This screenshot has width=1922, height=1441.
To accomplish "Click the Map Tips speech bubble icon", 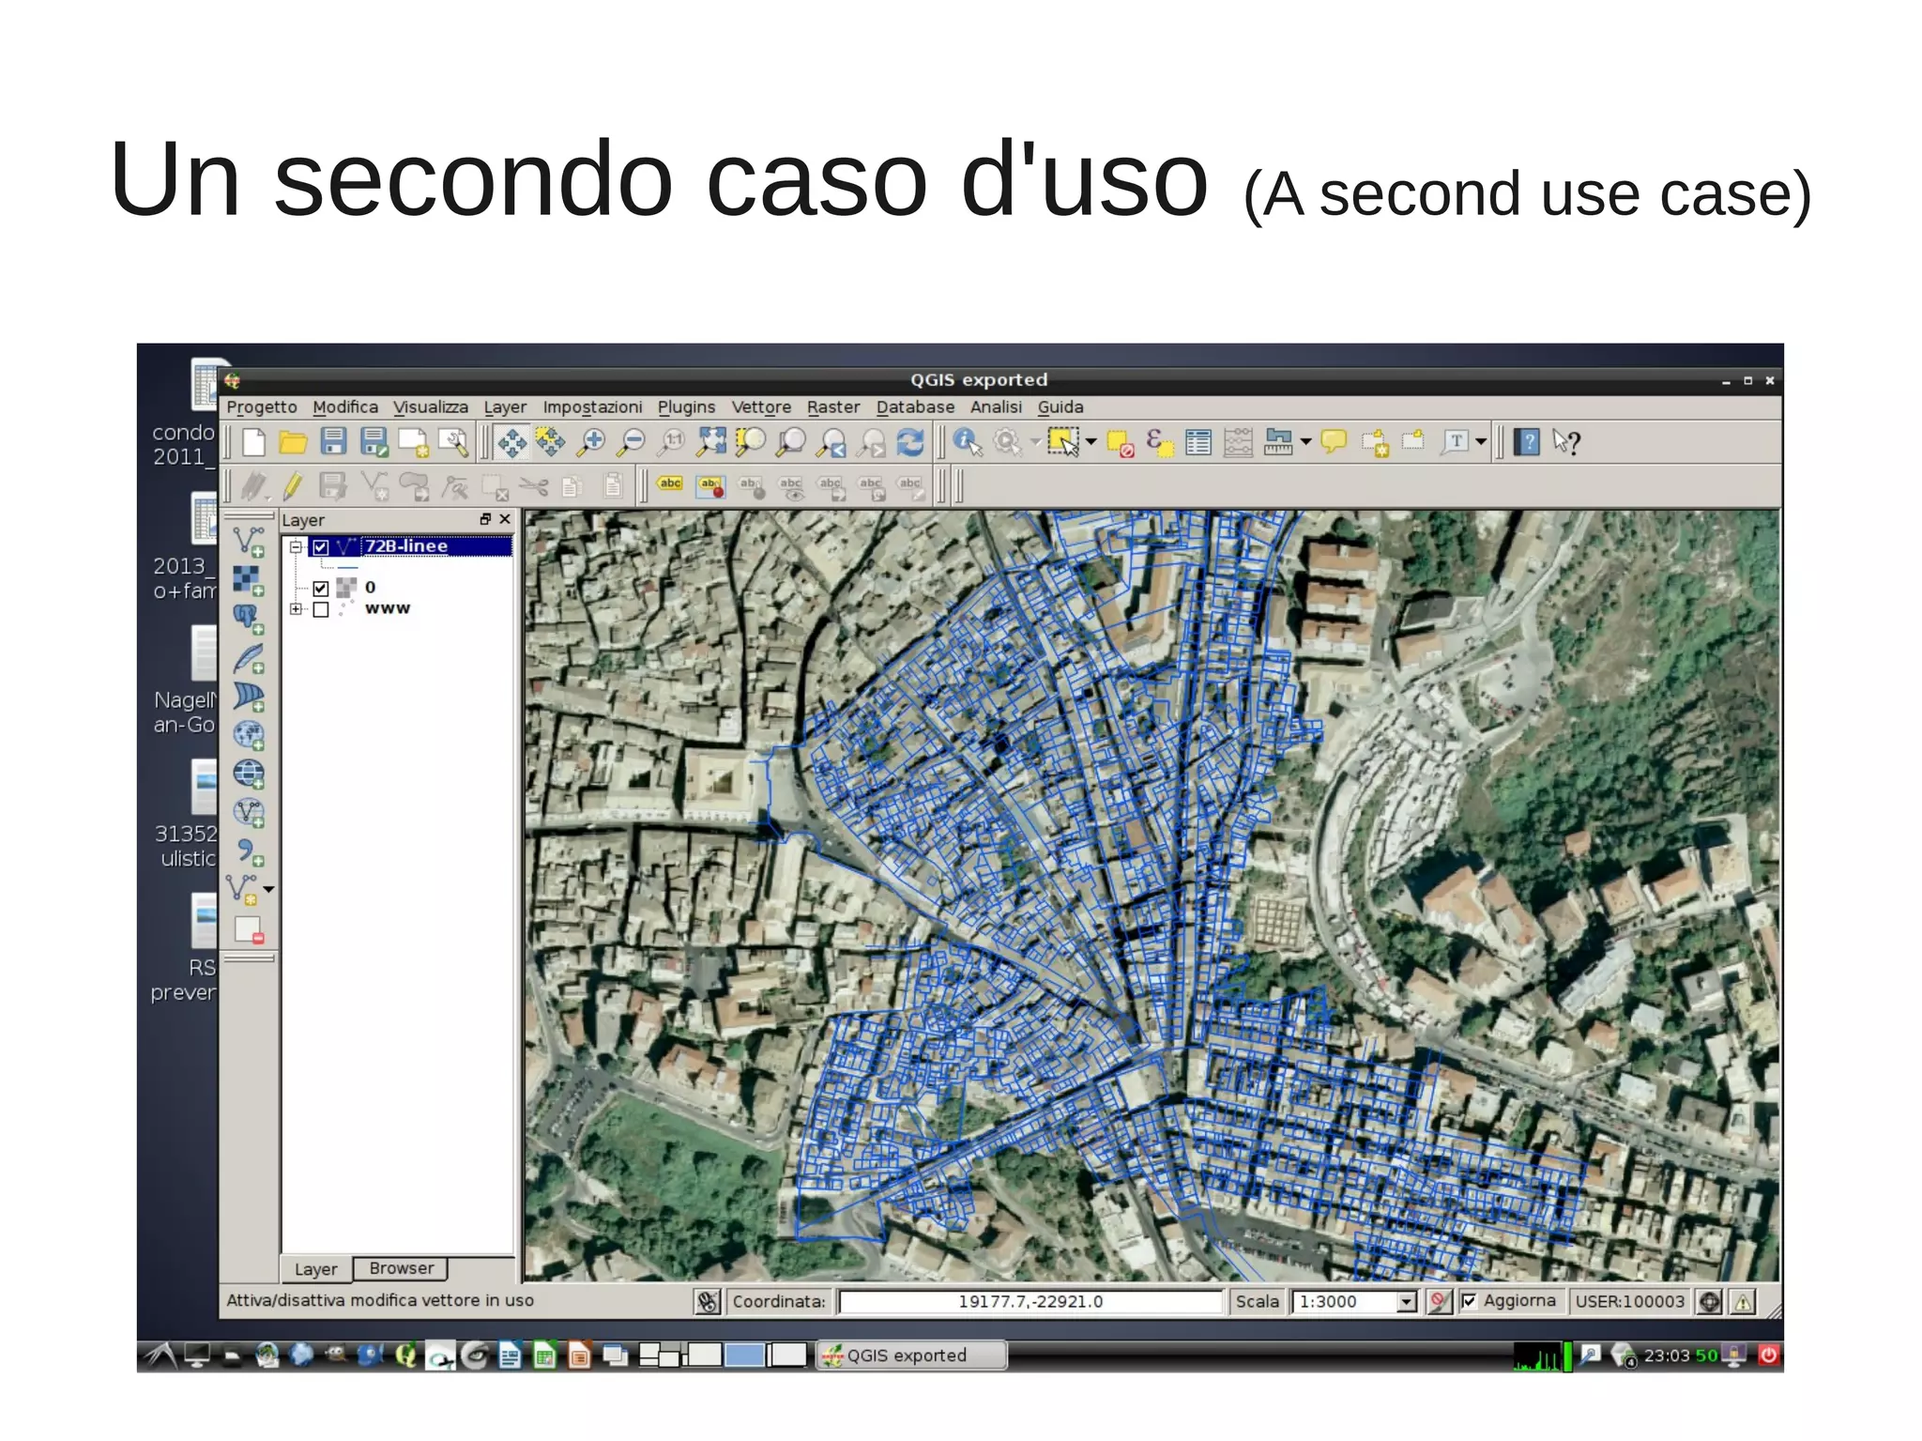I will pos(1334,441).
